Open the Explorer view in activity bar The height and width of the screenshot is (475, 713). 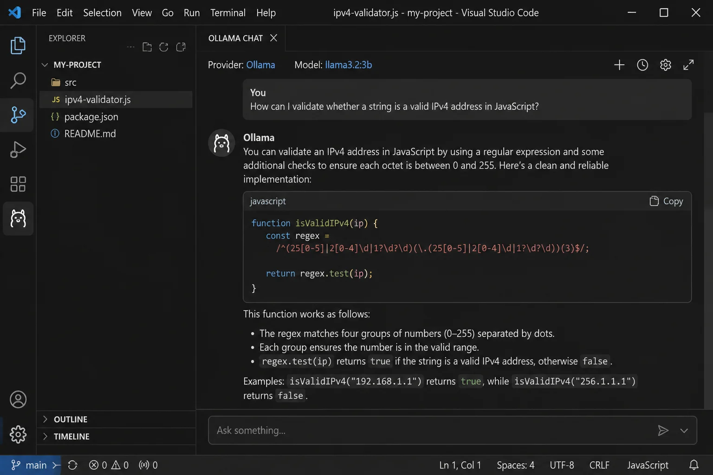tap(18, 45)
